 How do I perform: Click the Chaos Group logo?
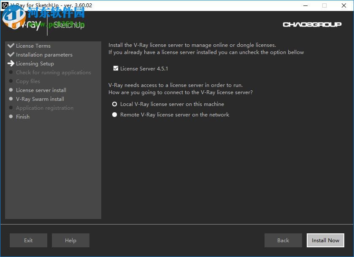312,24
